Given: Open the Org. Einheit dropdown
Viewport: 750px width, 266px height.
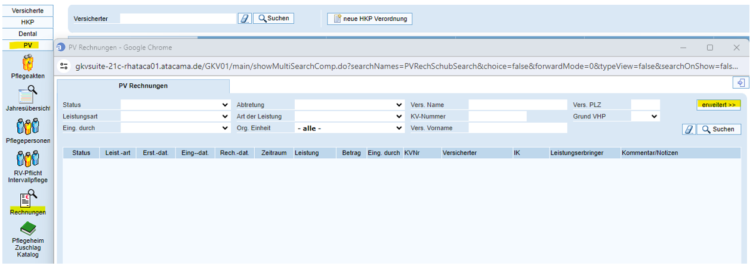Looking at the screenshot, I should [x=349, y=127].
